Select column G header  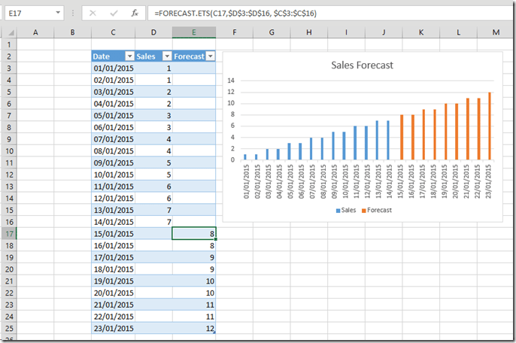pos(272,32)
